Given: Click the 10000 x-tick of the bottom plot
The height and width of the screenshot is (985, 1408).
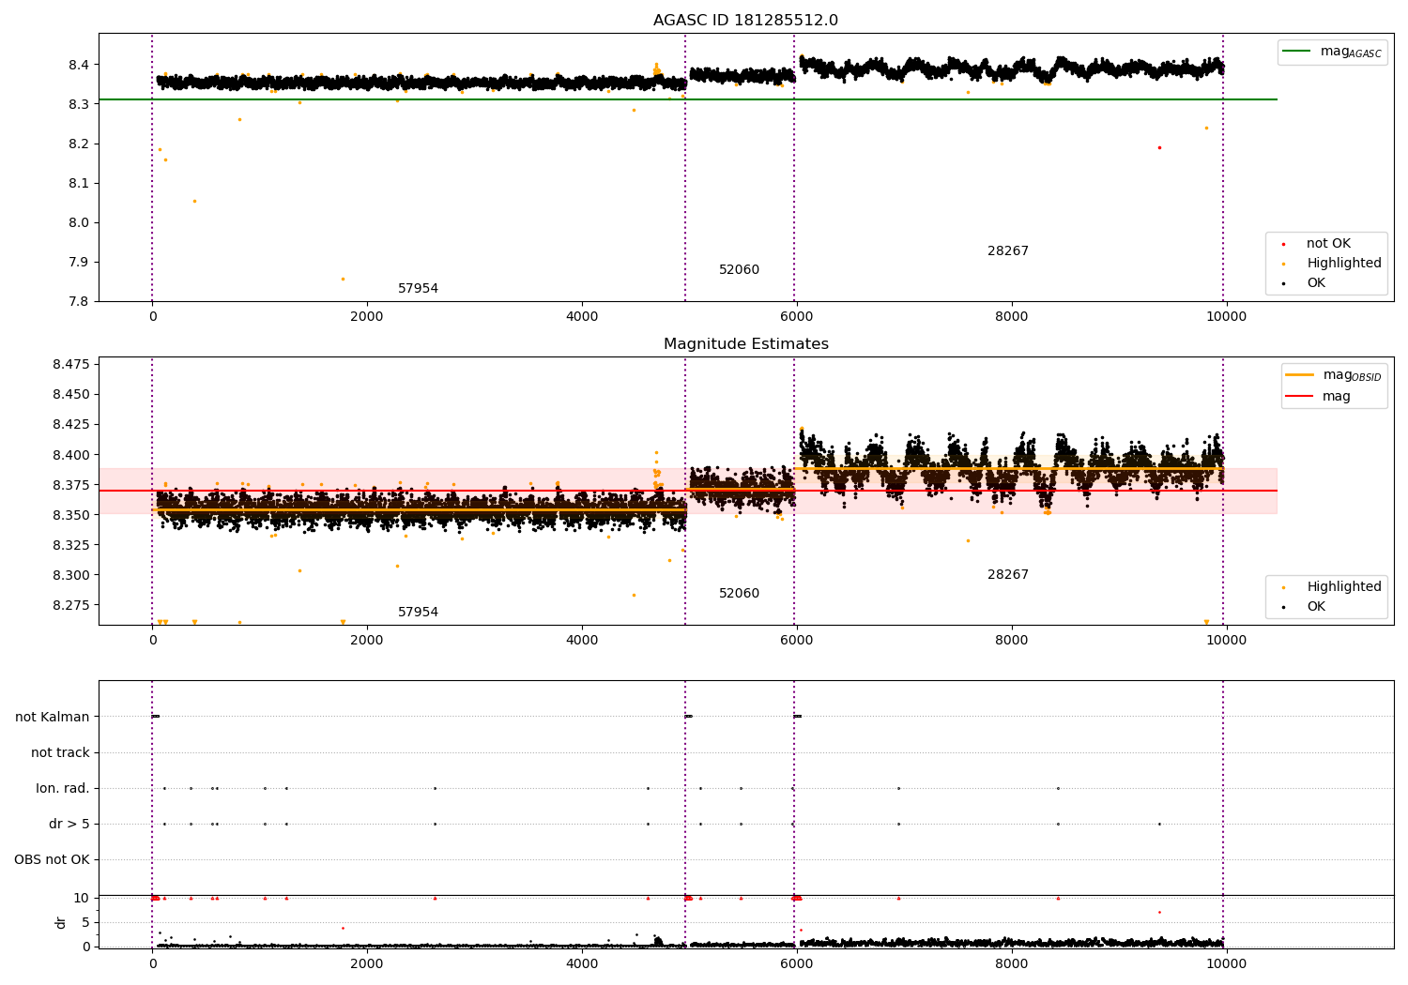Looking at the screenshot, I should point(1226,963).
